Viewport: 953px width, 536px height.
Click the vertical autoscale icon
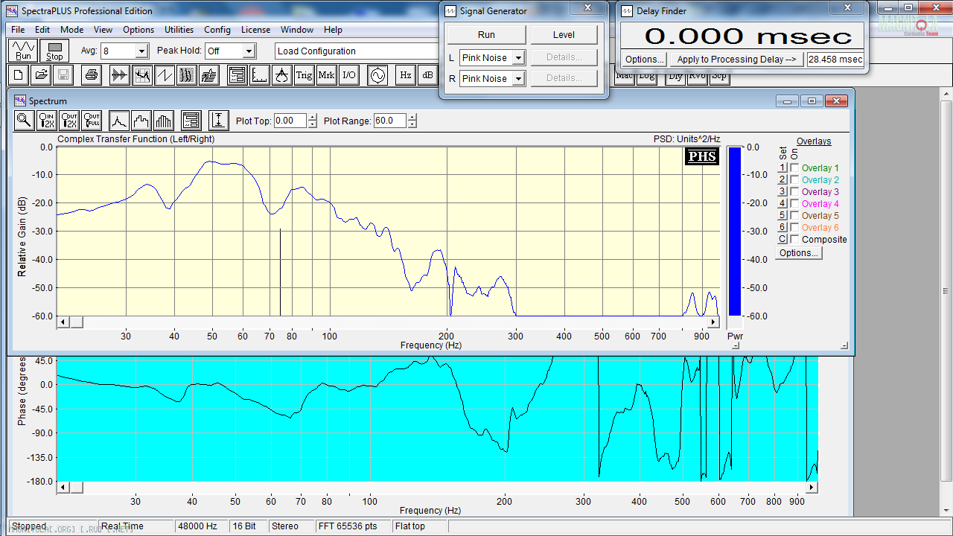tap(218, 120)
